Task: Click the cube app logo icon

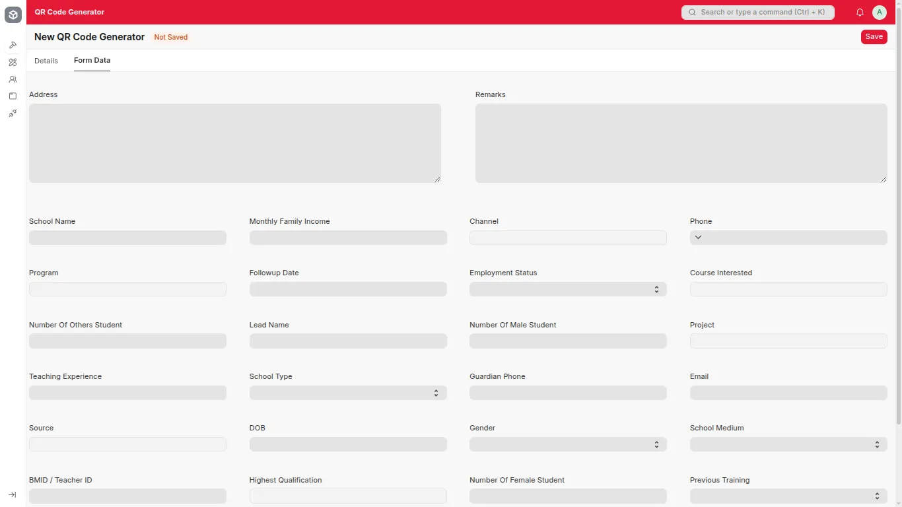Action: point(13,15)
